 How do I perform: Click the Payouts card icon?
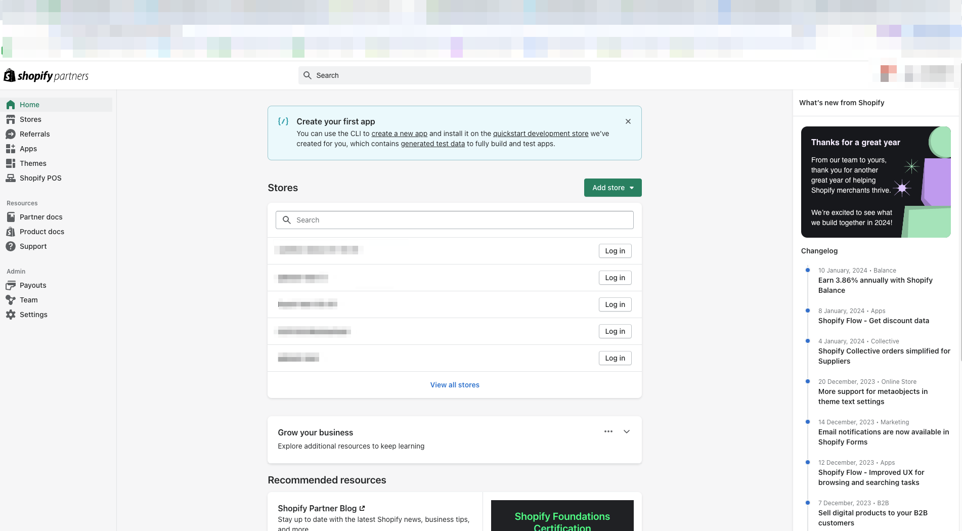(x=11, y=285)
